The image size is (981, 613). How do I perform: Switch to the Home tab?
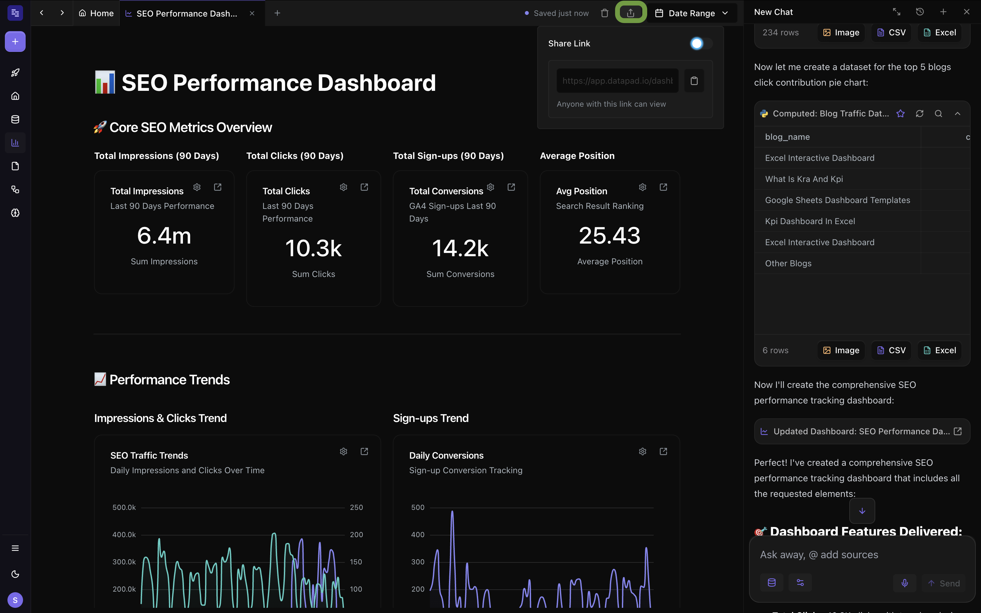[x=96, y=13]
